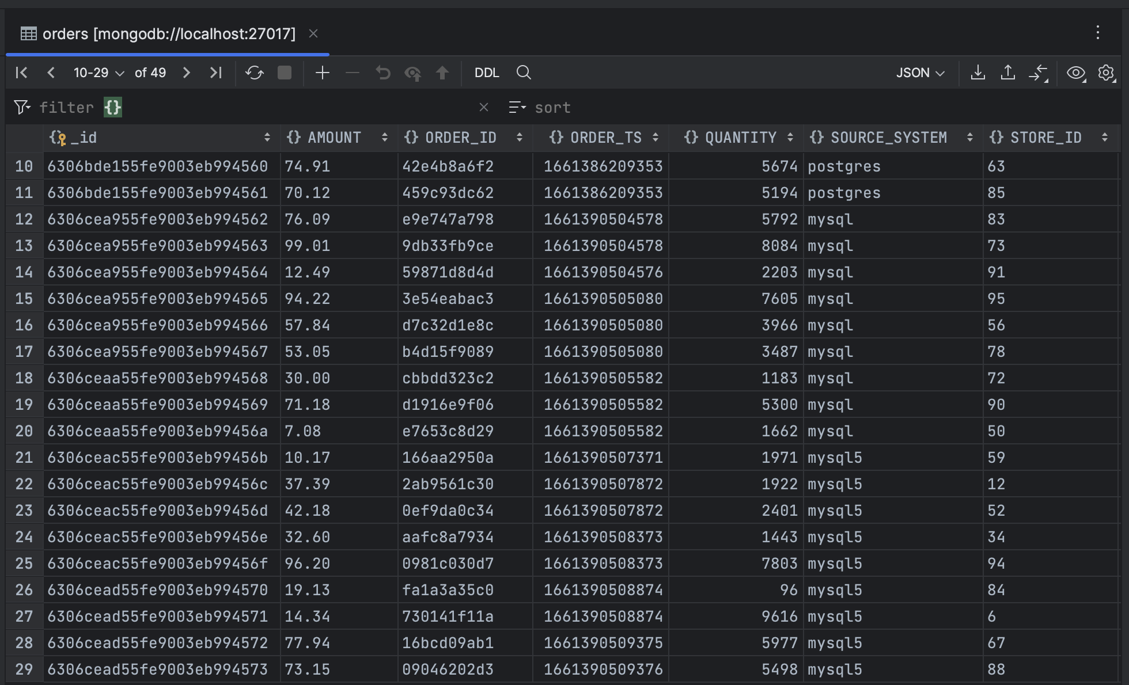Viewport: 1129px width, 685px height.
Task: Sort by the _id column header
Action: click(x=161, y=138)
